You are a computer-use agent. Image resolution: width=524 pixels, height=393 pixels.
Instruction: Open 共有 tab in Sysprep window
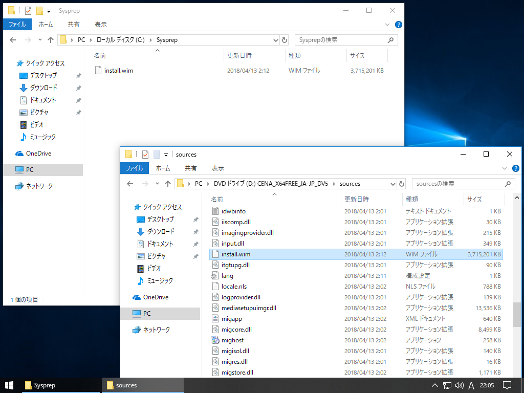(74, 25)
